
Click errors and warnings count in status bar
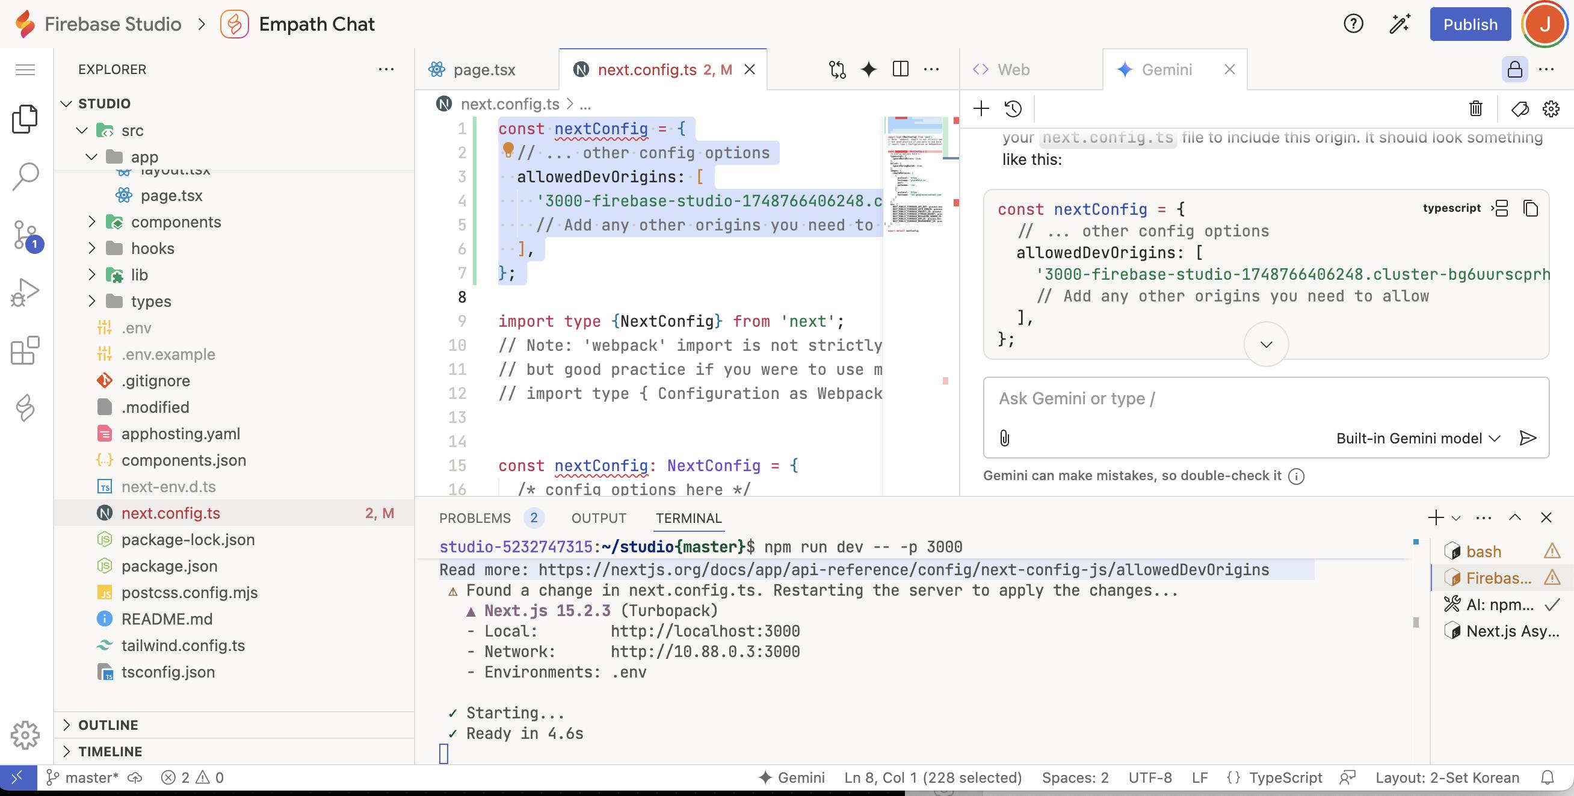click(193, 778)
